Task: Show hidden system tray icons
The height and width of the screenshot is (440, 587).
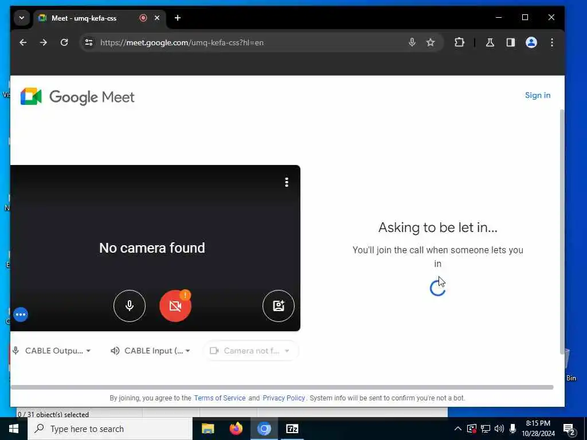Action: pos(458,429)
